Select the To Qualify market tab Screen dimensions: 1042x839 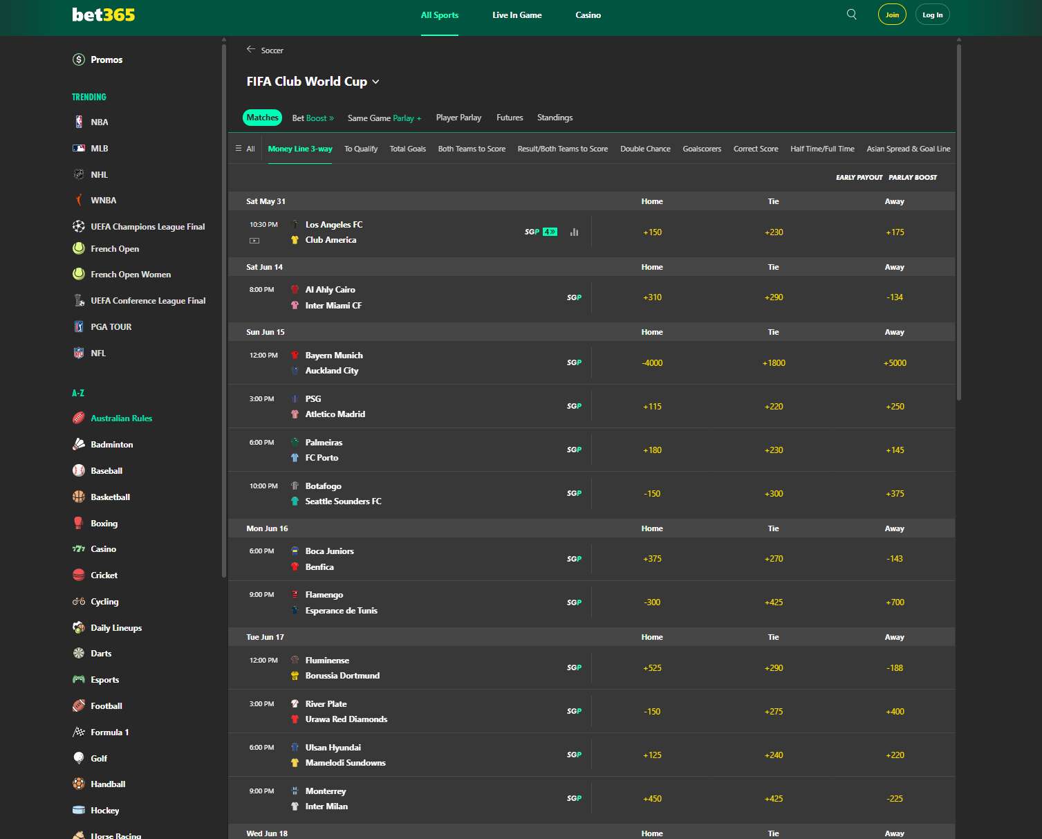tap(361, 149)
